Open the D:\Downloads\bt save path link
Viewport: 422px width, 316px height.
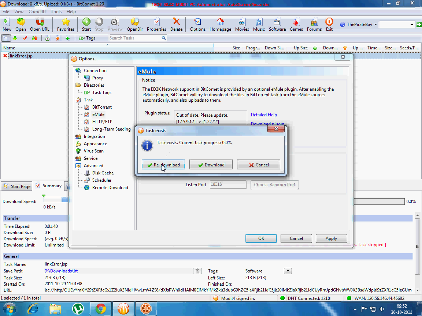[x=61, y=271]
